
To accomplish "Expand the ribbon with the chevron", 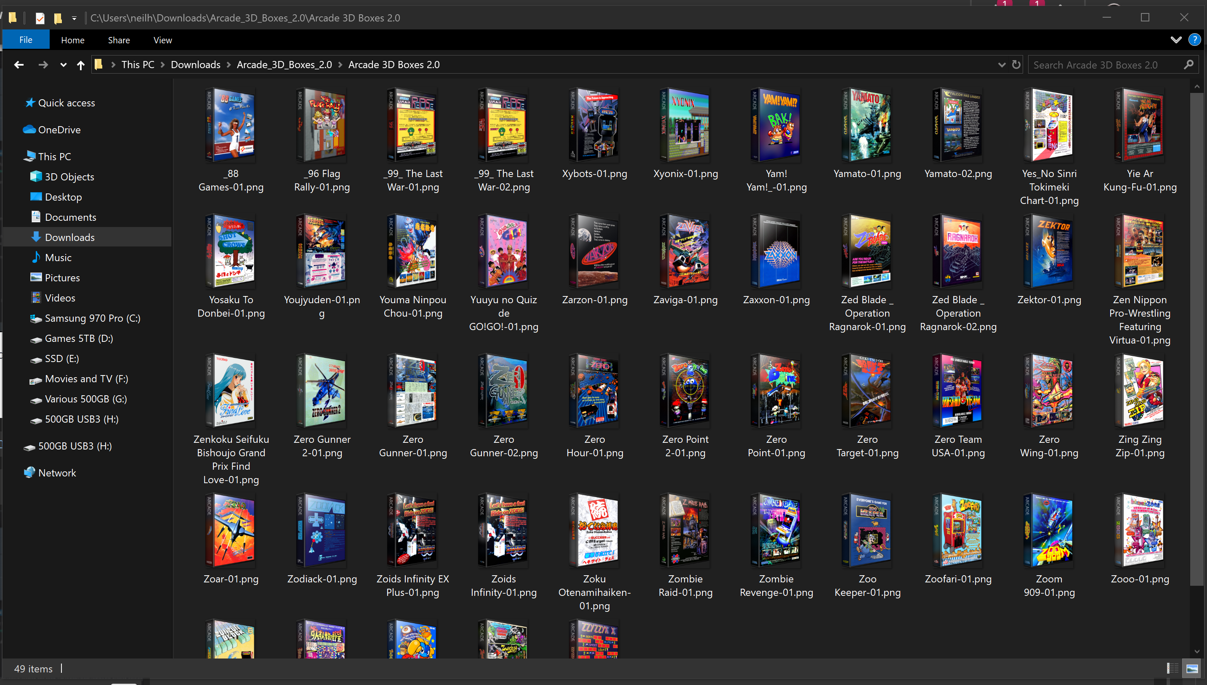I will click(x=1175, y=40).
